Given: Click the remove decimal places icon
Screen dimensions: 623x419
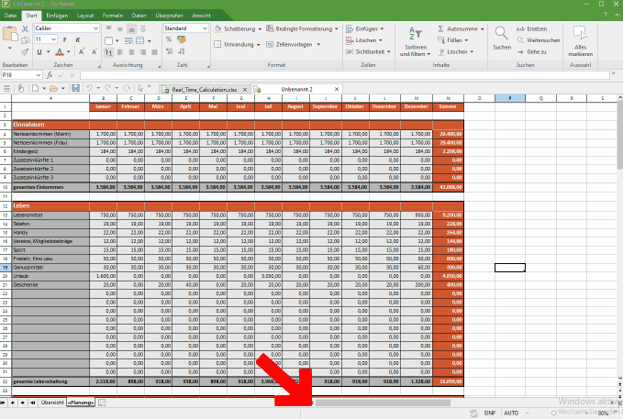Looking at the screenshot, I should point(182,51).
